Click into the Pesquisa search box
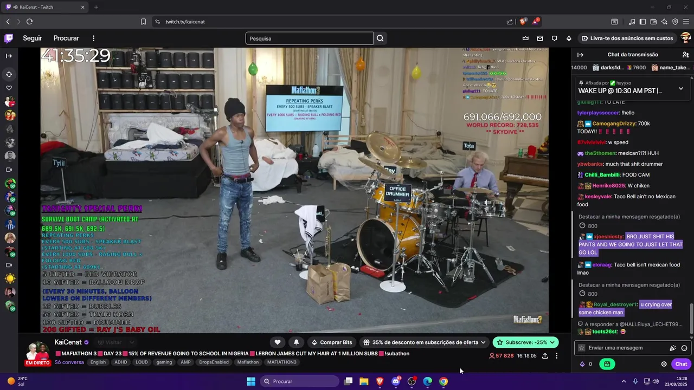 click(309, 38)
